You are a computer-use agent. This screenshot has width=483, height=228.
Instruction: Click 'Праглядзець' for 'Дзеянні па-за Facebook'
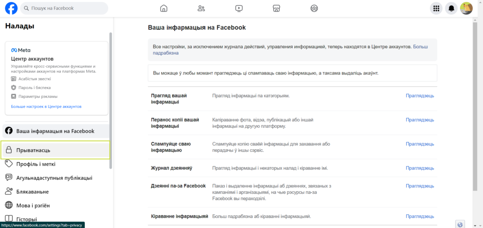click(420, 186)
